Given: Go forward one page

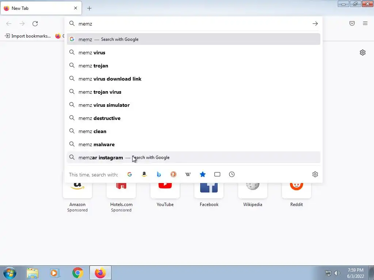Looking at the screenshot, I should pos(22,24).
